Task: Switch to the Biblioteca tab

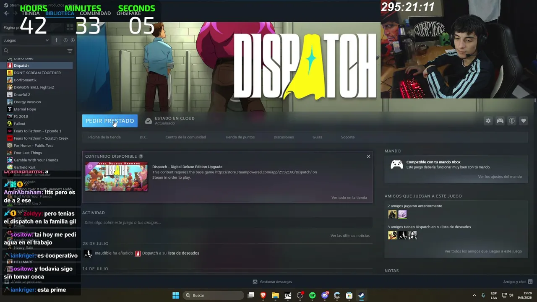Action: 60,13
